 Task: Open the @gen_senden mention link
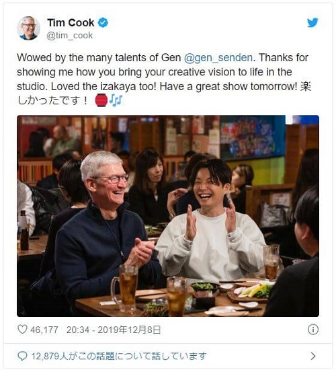click(x=218, y=58)
